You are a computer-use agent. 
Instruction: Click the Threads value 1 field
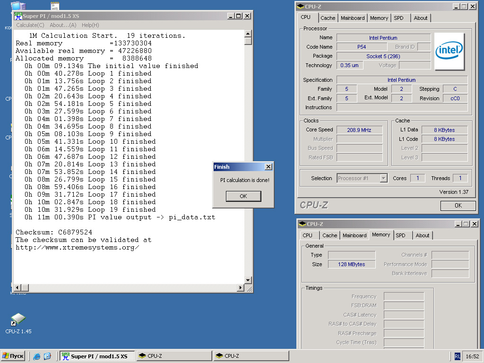coord(460,178)
